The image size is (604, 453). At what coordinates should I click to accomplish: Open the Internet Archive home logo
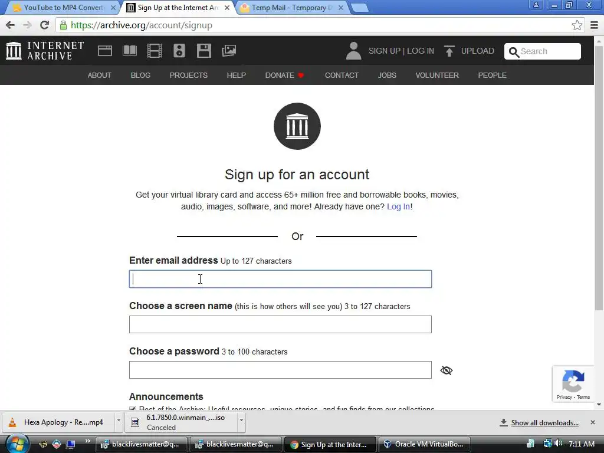tap(45, 51)
